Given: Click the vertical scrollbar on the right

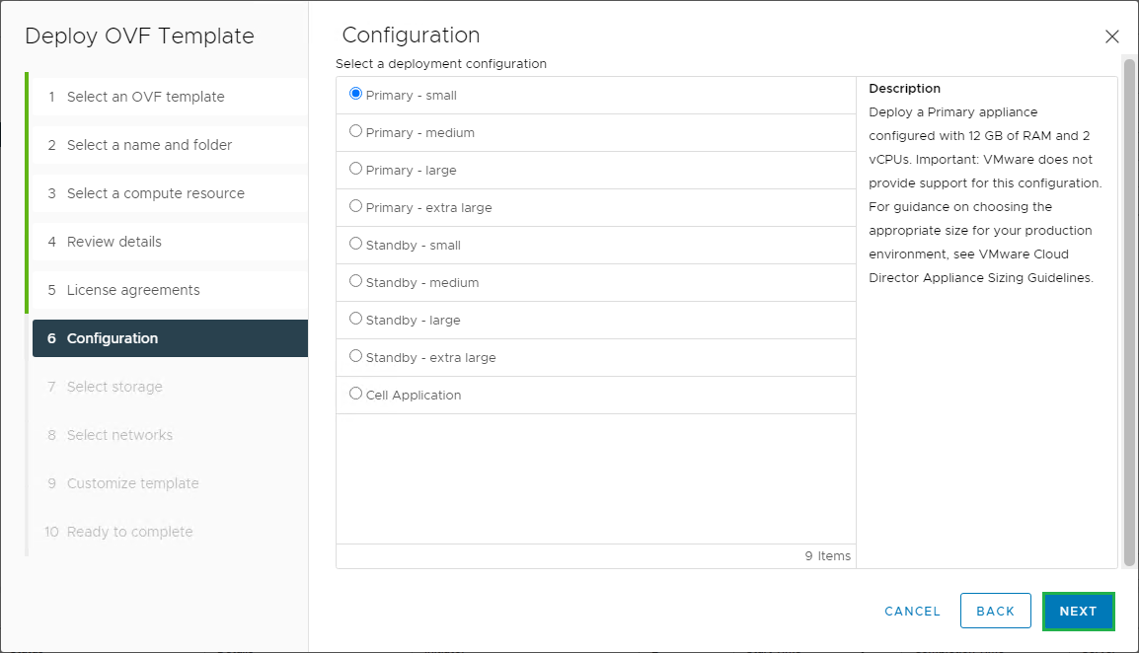Looking at the screenshot, I should (1129, 311).
